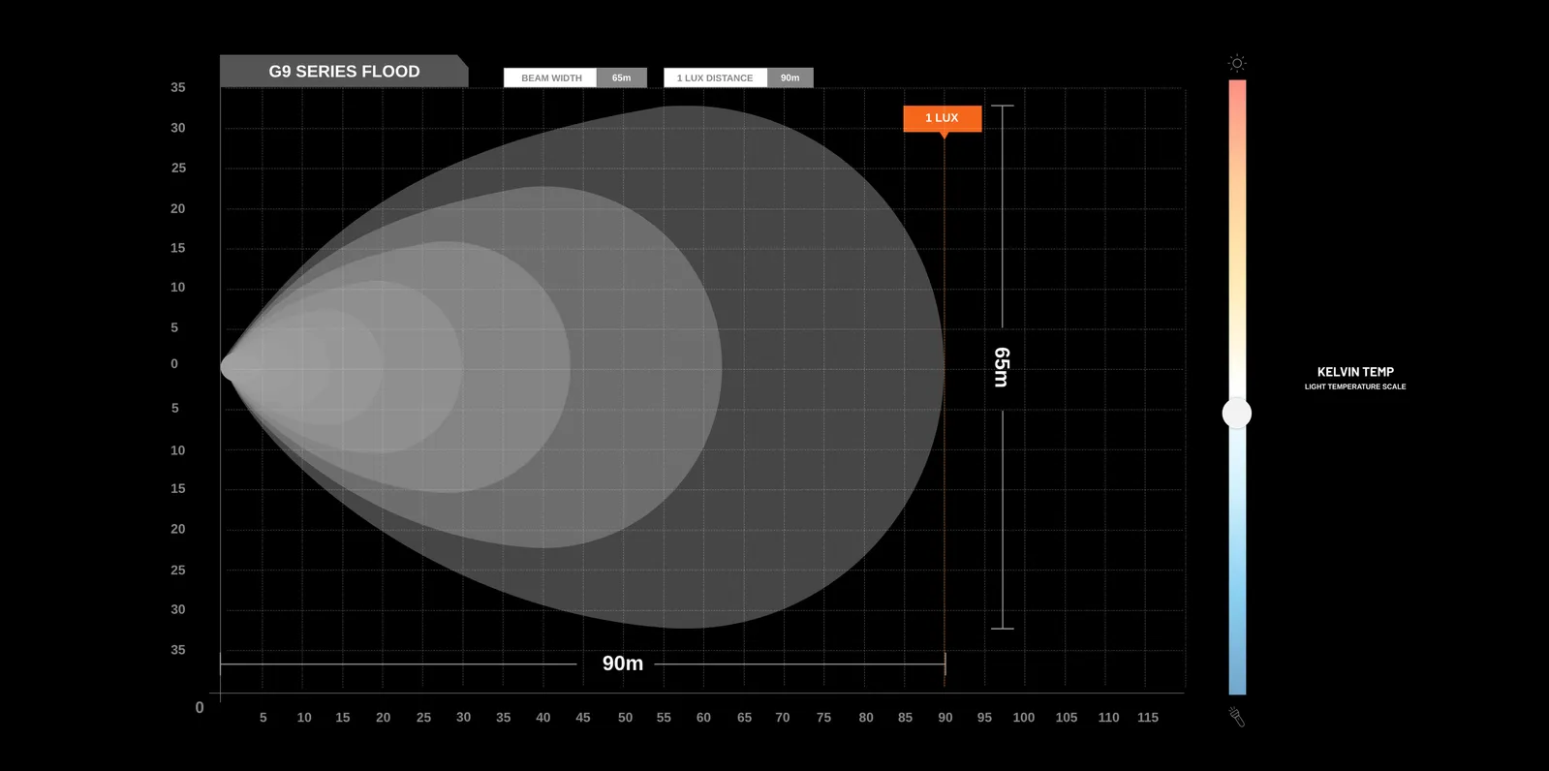Select the G9 SERIES FLOOD tab
The height and width of the screenshot is (771, 1549).
pos(344,72)
